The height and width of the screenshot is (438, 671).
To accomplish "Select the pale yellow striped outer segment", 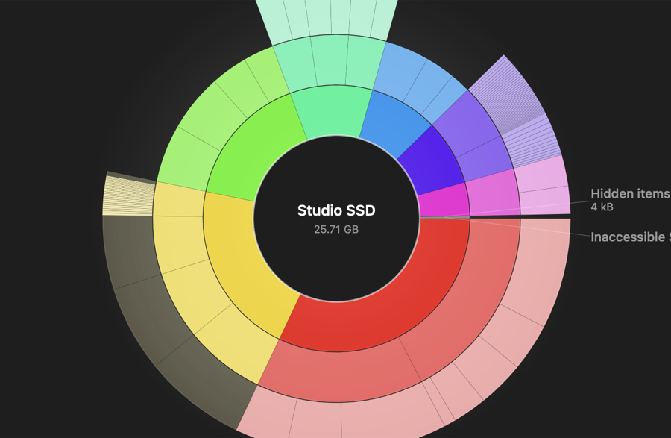I will pyautogui.click(x=129, y=196).
